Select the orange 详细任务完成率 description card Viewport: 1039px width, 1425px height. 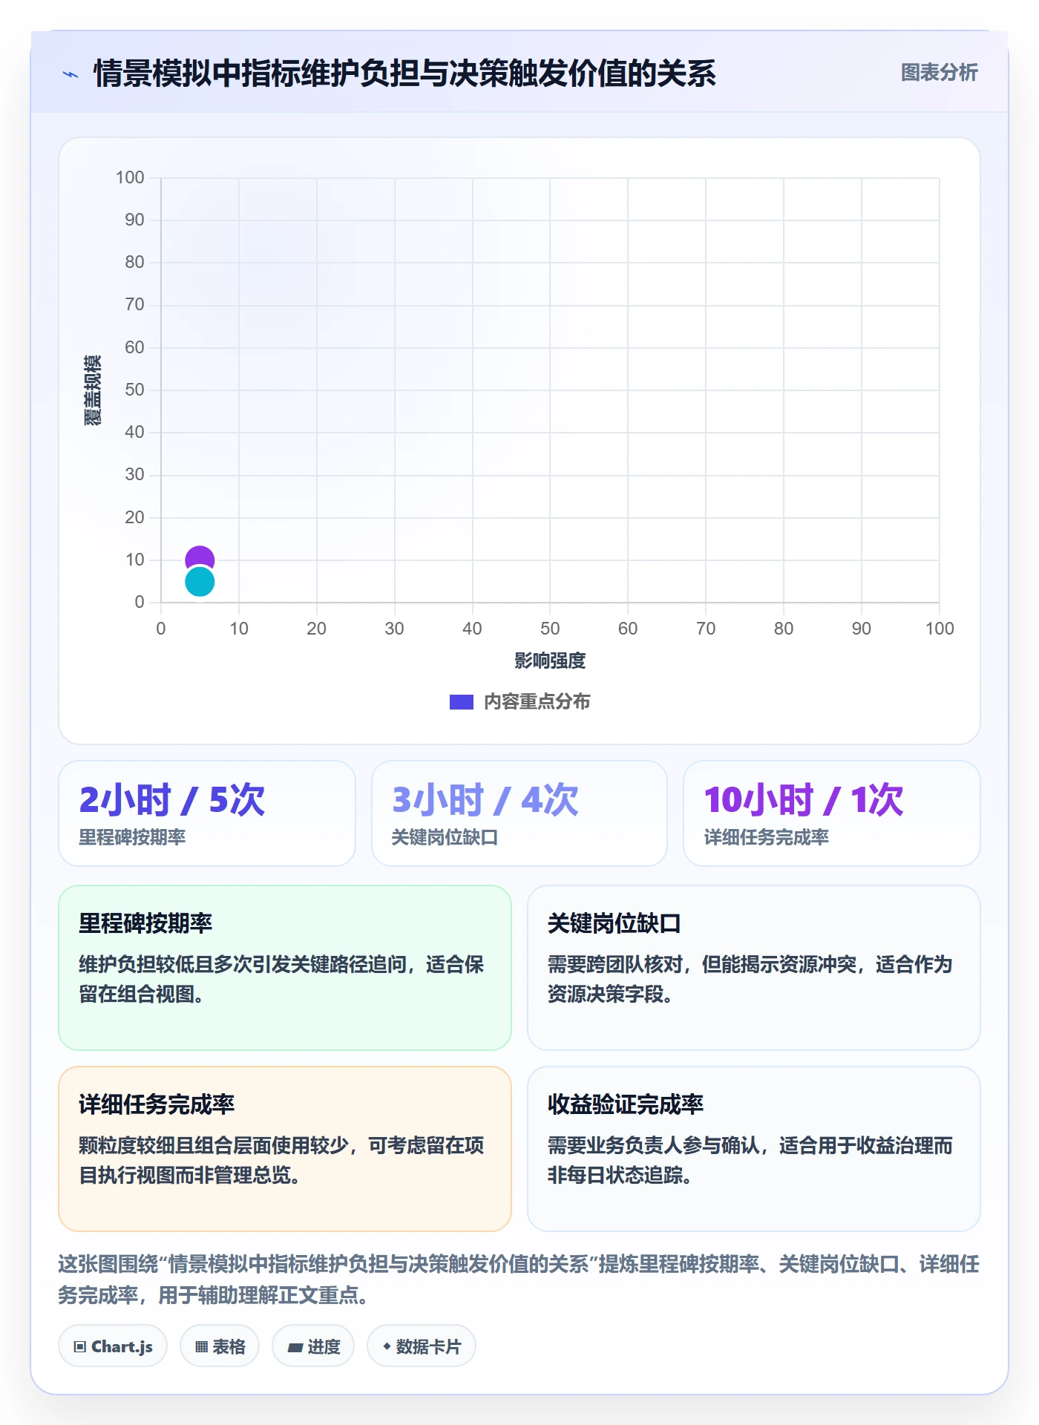click(x=285, y=1148)
